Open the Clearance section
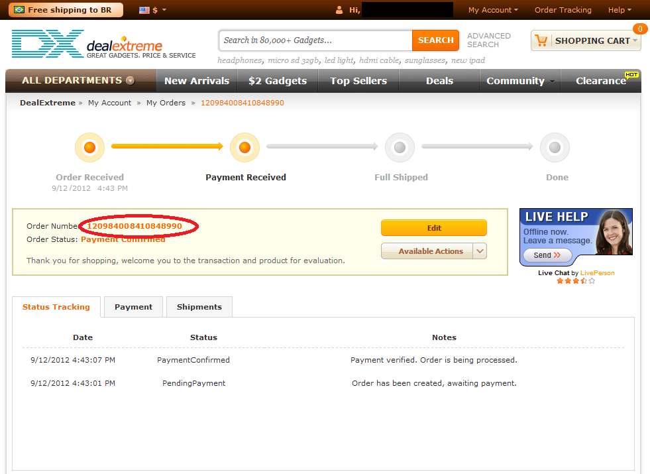Viewport: 650px width, 474px height. (601, 81)
